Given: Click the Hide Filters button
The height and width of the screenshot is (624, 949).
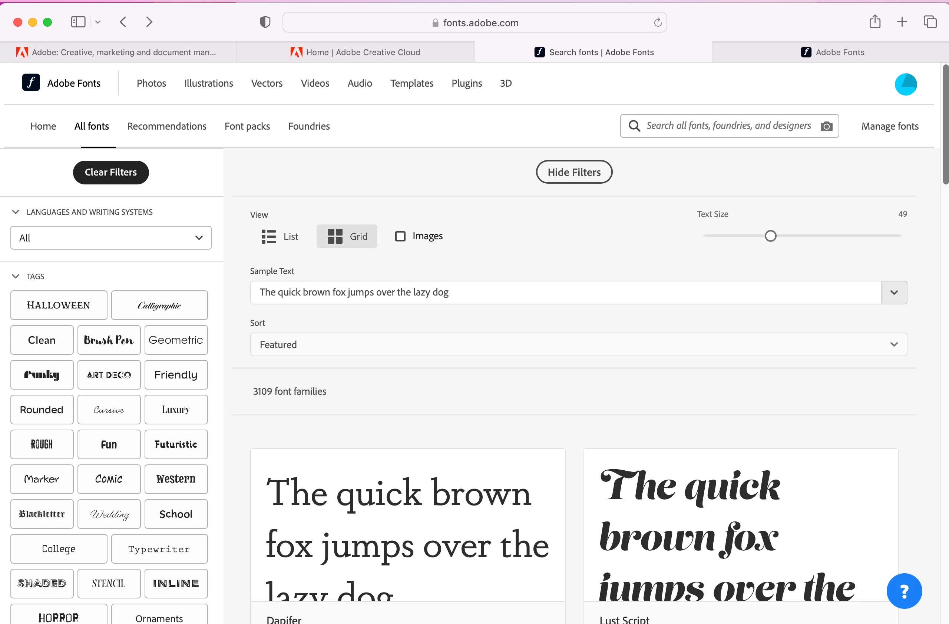Looking at the screenshot, I should click(x=573, y=172).
